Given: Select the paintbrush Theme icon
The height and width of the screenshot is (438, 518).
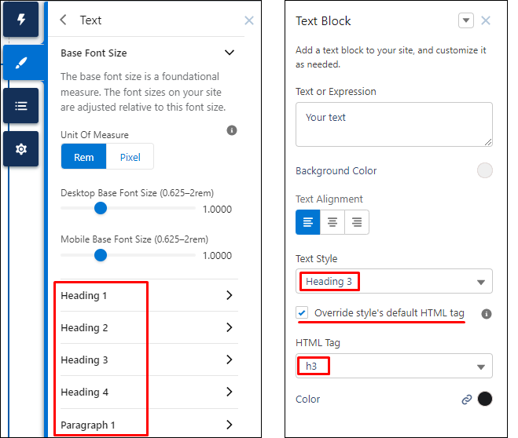Looking at the screenshot, I should (x=20, y=63).
